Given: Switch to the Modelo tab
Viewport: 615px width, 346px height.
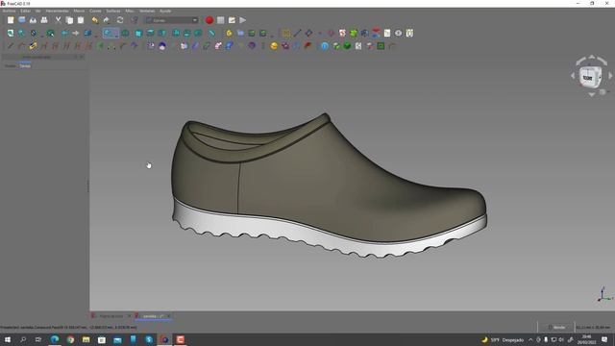Looking at the screenshot, I should coord(11,66).
